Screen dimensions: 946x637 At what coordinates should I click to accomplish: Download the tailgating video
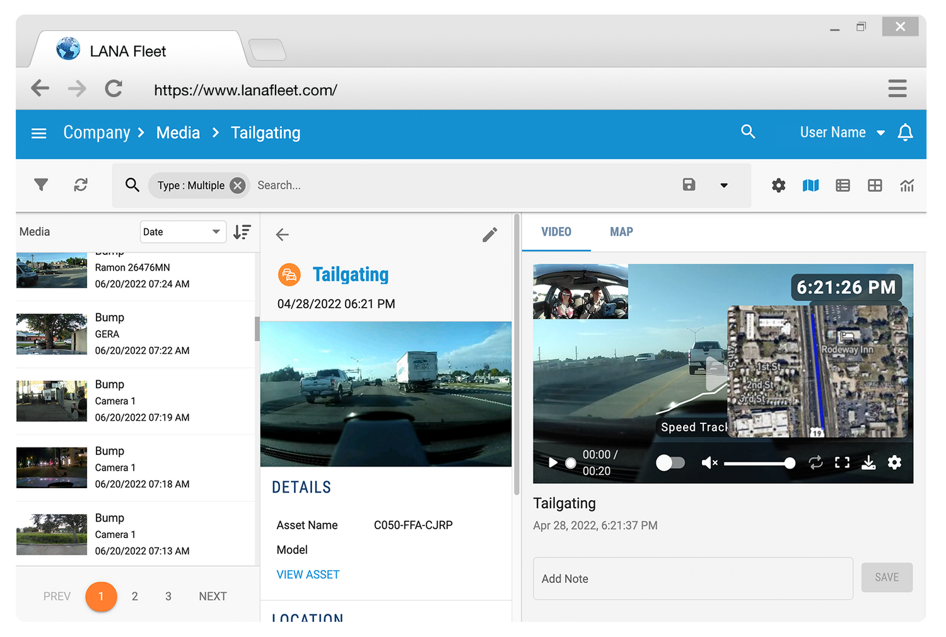click(x=868, y=463)
